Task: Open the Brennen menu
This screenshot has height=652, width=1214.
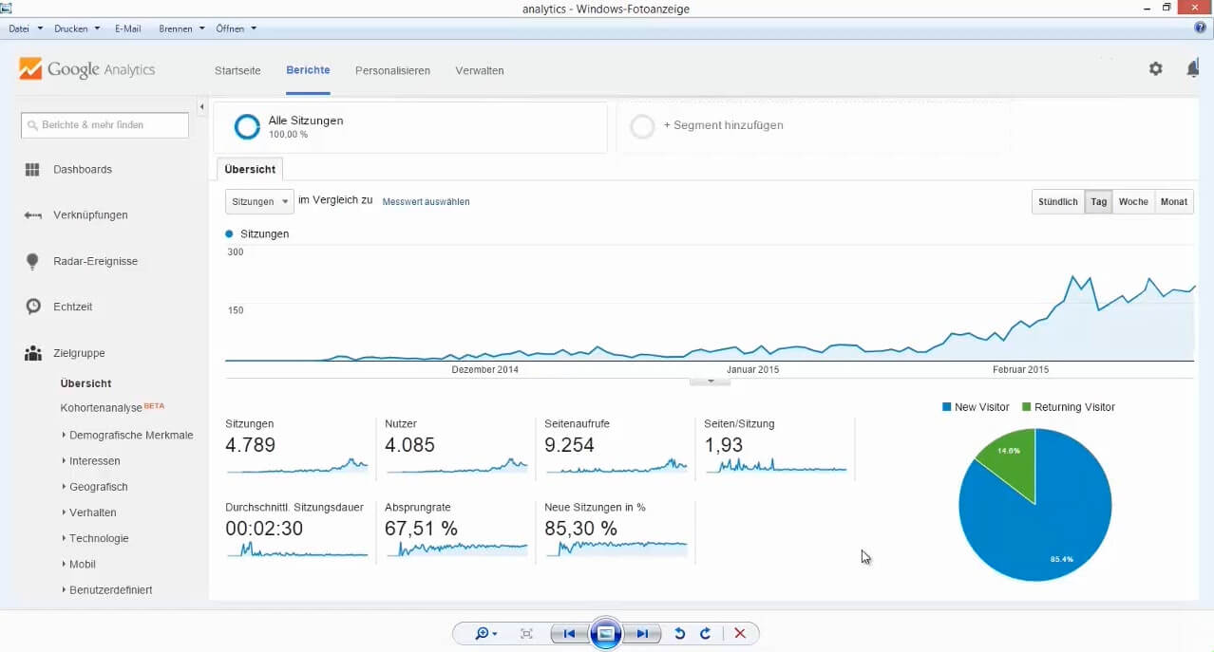Action: point(181,28)
